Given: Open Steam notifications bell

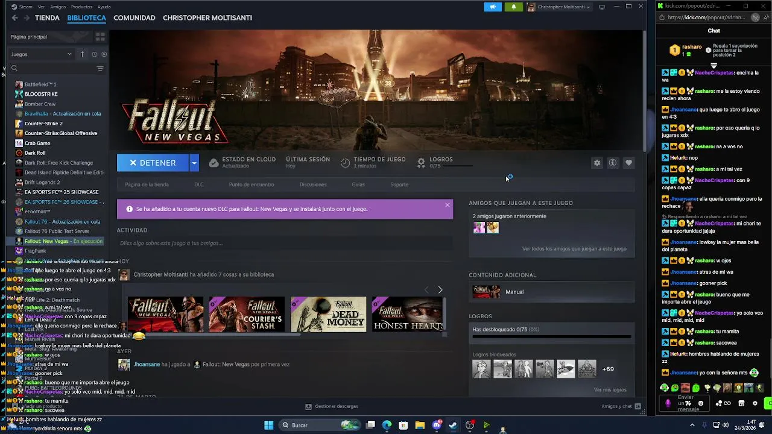Looking at the screenshot, I should 514,7.
